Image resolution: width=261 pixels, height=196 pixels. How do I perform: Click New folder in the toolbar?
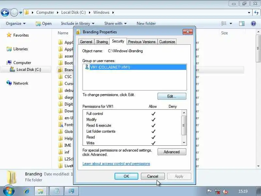146,24
